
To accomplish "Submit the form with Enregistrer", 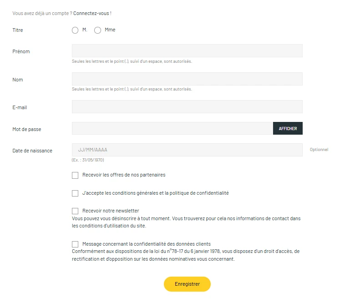I will pos(187,284).
